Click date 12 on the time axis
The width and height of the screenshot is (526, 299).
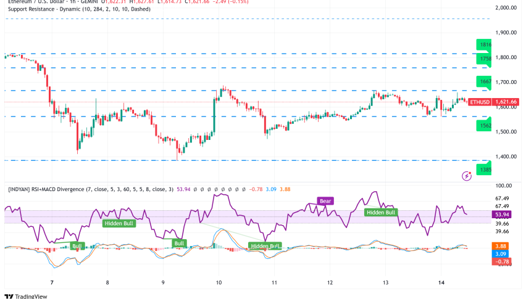coord(330,282)
